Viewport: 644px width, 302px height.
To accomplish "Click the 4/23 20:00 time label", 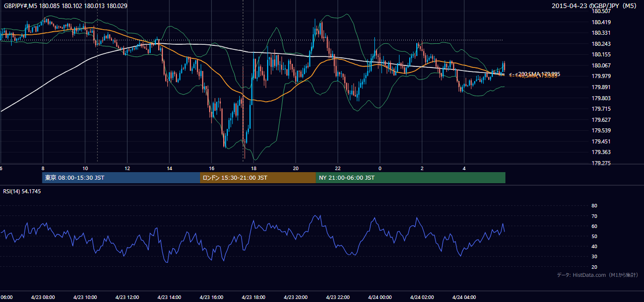I will [295, 297].
